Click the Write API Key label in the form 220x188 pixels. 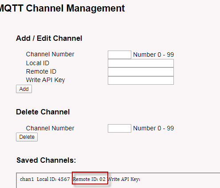pos(45,80)
